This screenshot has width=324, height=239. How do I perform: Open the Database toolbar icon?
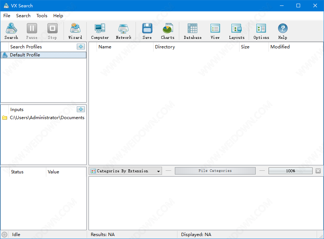coord(192,31)
